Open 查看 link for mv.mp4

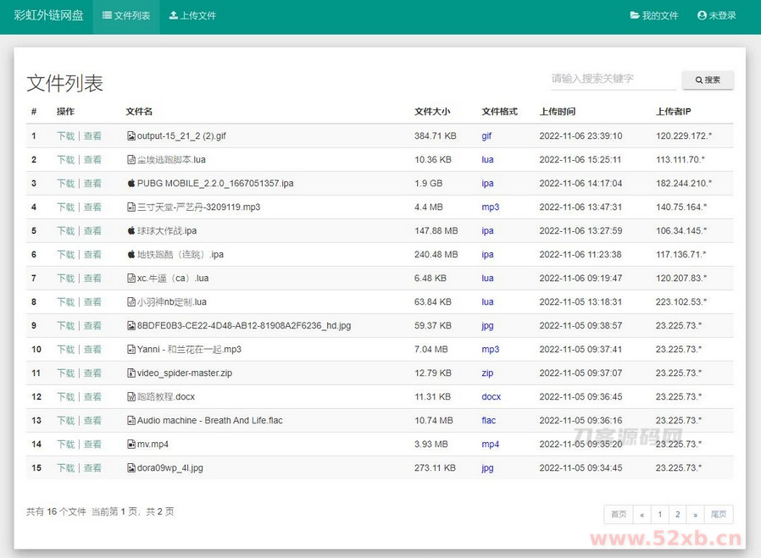point(93,444)
